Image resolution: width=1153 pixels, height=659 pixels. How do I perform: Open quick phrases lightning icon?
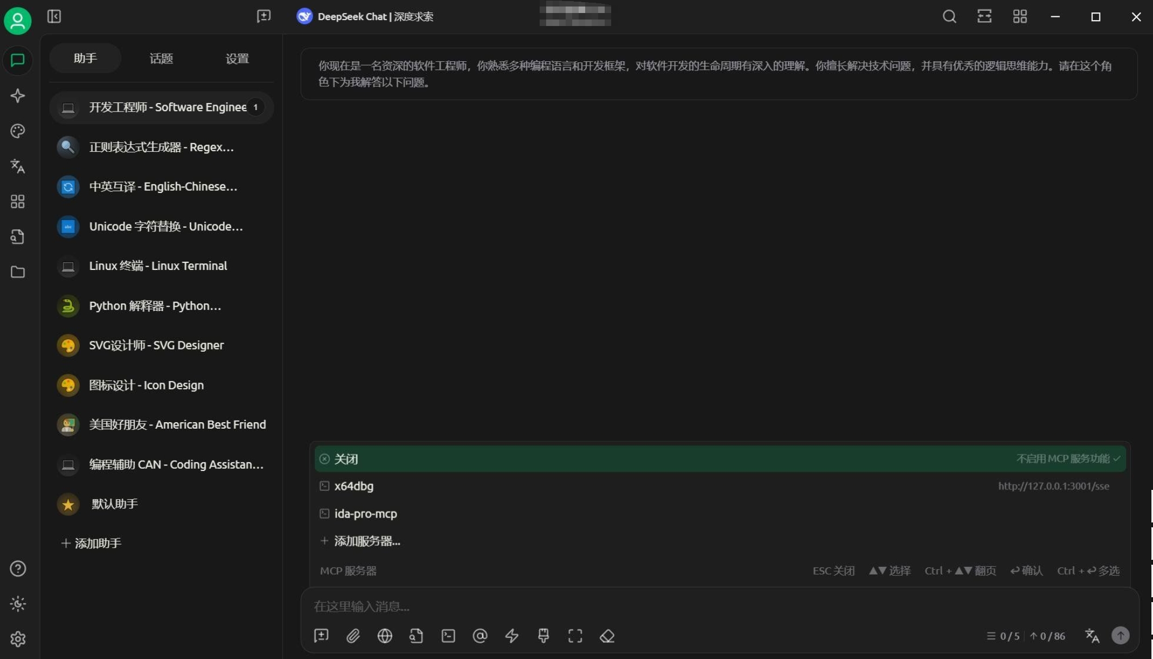[511, 636]
